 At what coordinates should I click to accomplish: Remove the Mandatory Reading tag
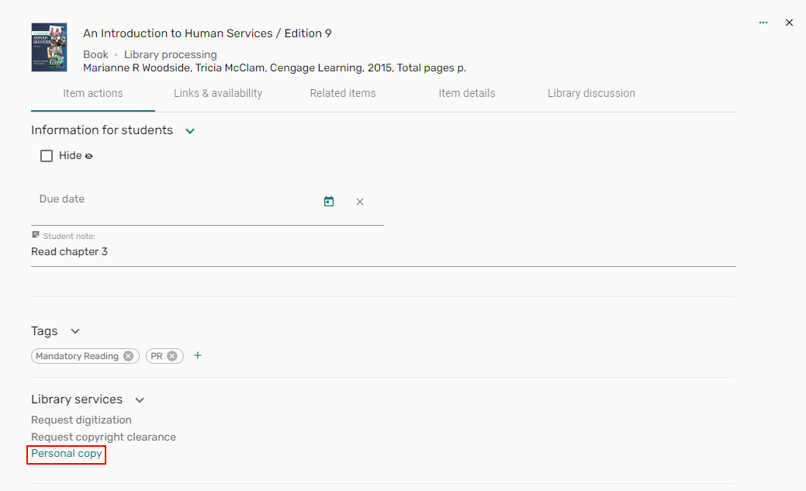[x=129, y=356]
